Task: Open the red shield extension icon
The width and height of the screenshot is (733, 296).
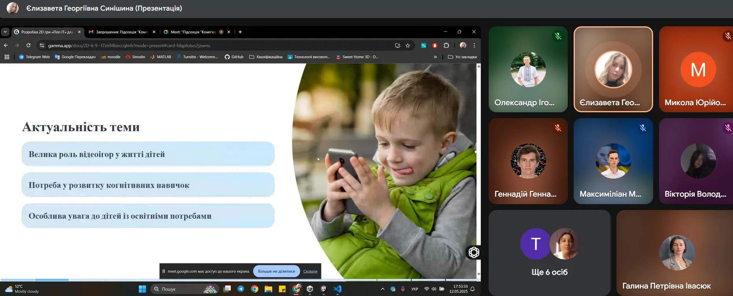Action: [435, 46]
